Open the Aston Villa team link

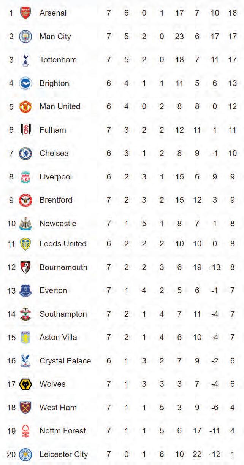[58, 337]
